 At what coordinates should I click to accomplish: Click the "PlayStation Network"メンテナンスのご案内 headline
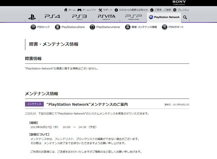pyautogui.click(x=87, y=104)
